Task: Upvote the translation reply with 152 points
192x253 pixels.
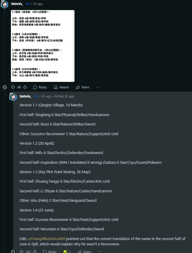Action: [21, 252]
